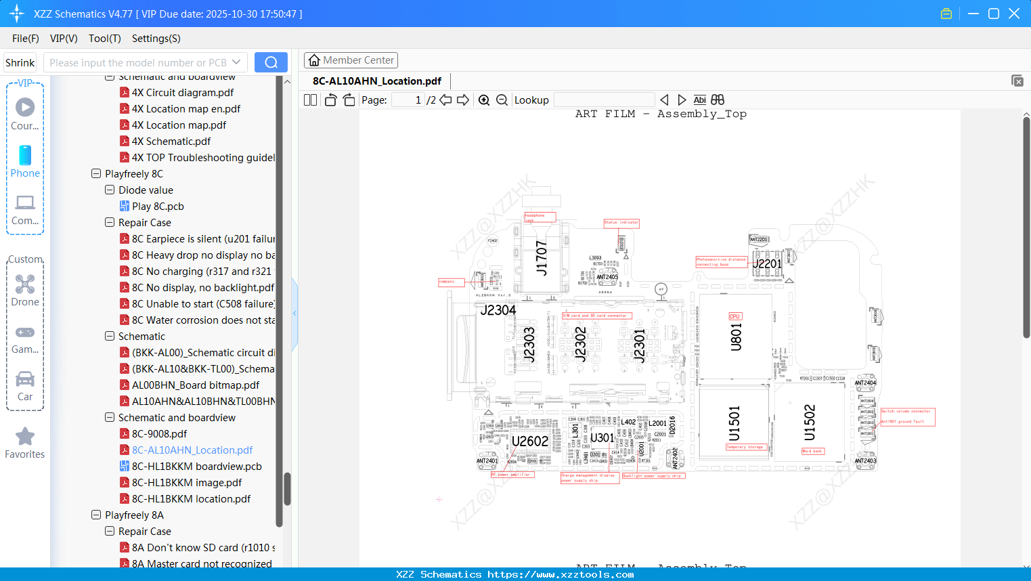Open 4X Location map en.pdf

coord(180,109)
